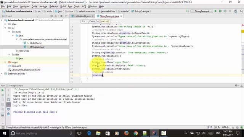This screenshot has width=244, height=137.
Task: Click Up the stack trace arrow in Run panel
Action: 8,90
